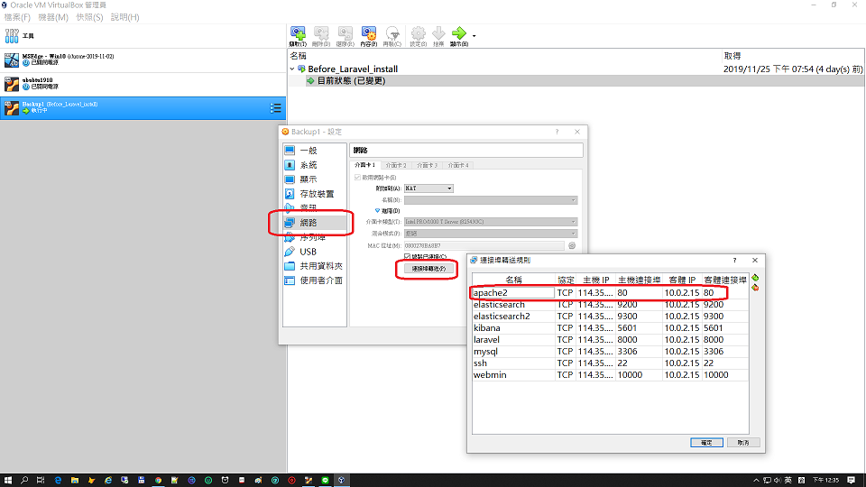Cancel port forwarding dialog with 取消 button
Screen dimensions: 866x487
click(743, 443)
